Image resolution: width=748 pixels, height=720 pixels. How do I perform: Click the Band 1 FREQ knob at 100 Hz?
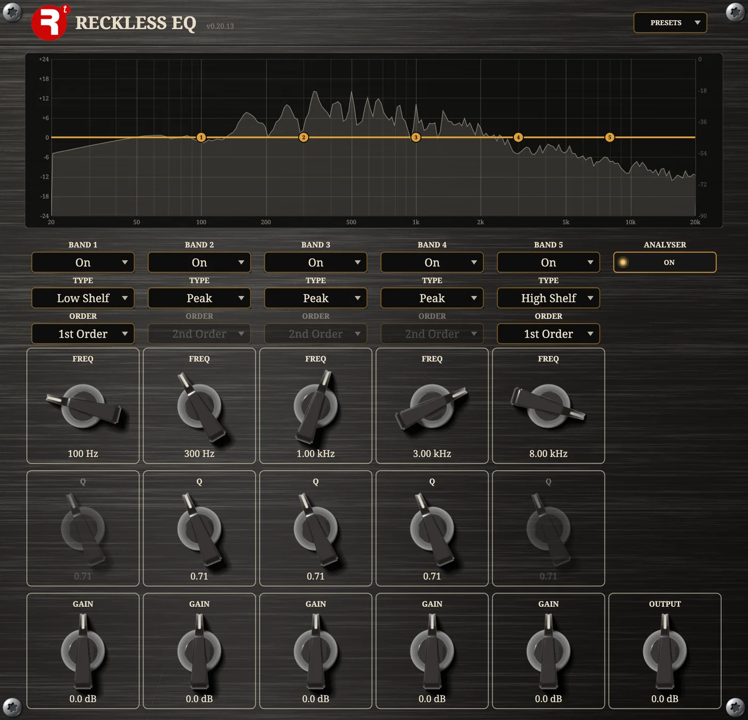pyautogui.click(x=83, y=406)
